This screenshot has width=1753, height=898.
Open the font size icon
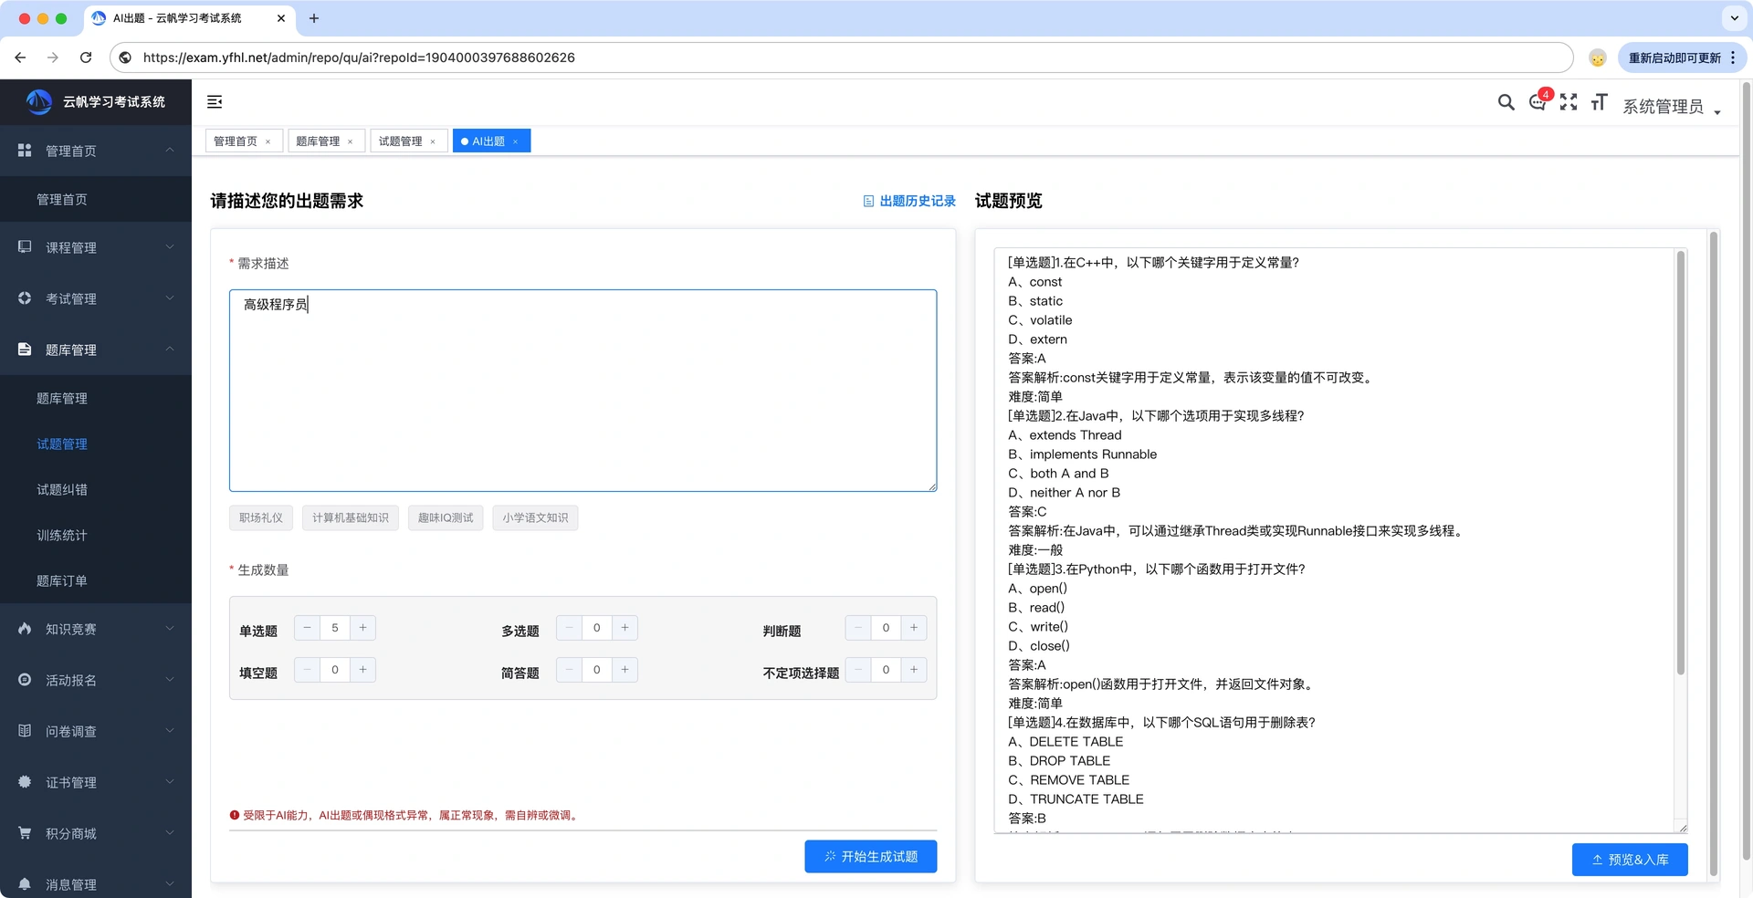(1599, 102)
